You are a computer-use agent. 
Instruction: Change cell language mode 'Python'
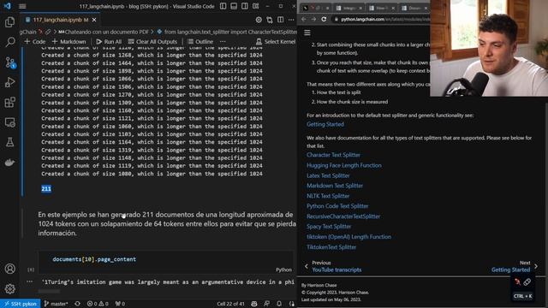[283, 269]
